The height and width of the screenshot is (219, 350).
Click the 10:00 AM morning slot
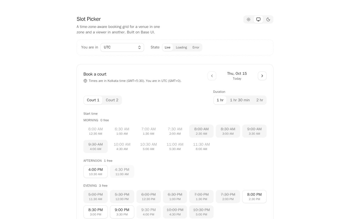pyautogui.click(x=122, y=146)
